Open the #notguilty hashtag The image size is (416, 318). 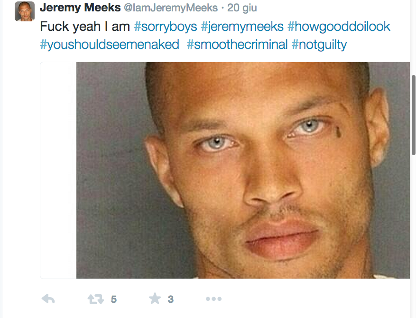tap(319, 45)
